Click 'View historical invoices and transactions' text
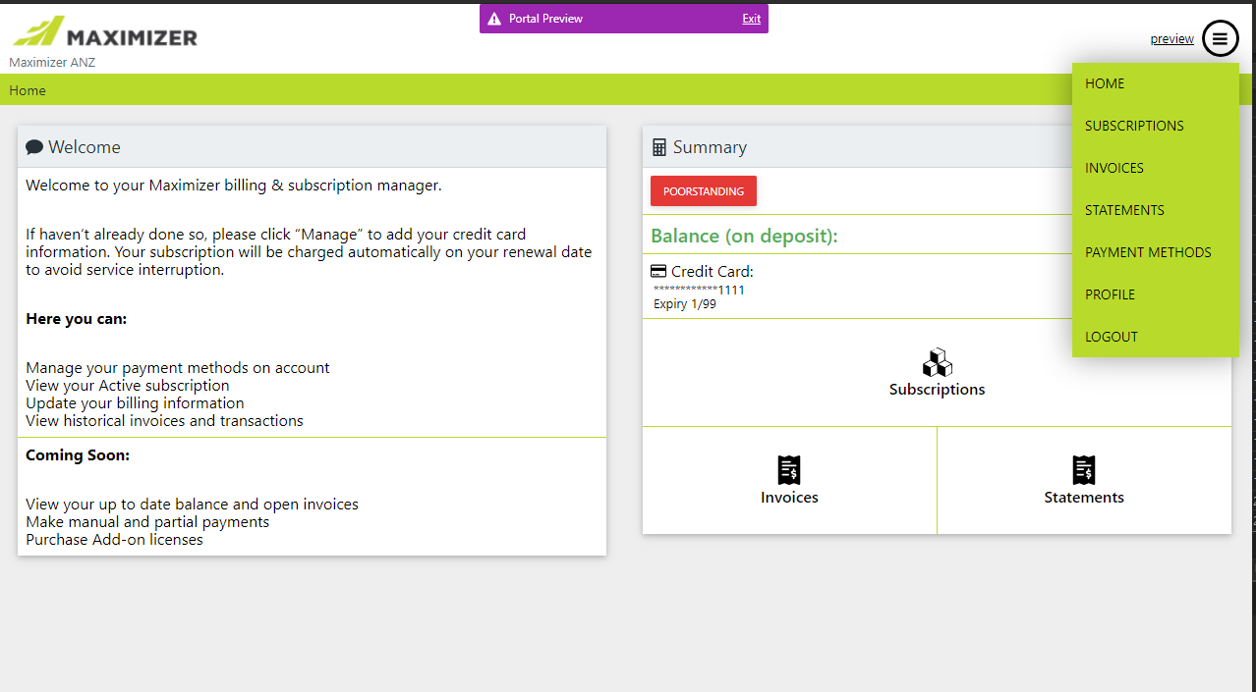 tap(164, 421)
